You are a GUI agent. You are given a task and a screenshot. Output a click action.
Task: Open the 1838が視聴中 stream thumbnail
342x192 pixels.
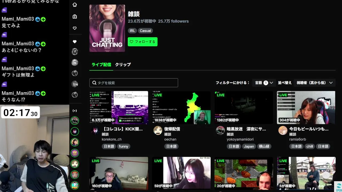181,107
